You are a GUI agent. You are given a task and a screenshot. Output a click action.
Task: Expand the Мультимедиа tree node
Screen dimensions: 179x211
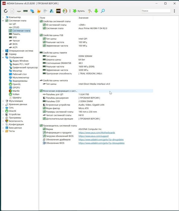[3, 101]
